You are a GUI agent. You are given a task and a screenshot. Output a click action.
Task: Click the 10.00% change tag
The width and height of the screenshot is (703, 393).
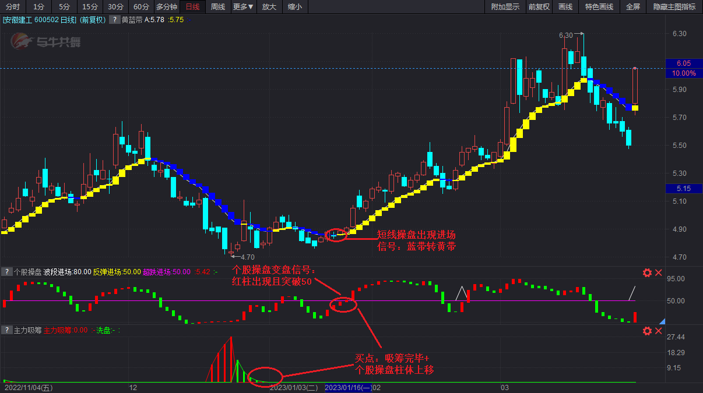tap(684, 73)
